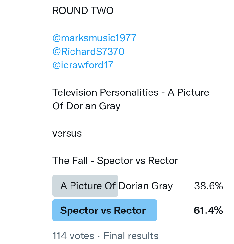Click "Spector vs Rector" in the tweet body
234x244 pixels.
point(137,161)
